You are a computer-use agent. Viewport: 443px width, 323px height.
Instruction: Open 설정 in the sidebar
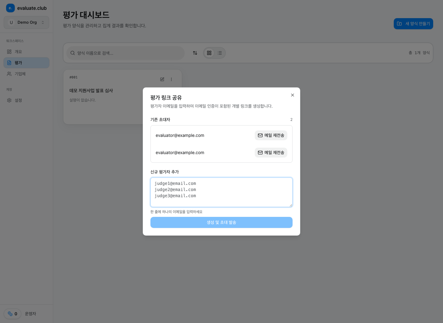[x=26, y=100]
